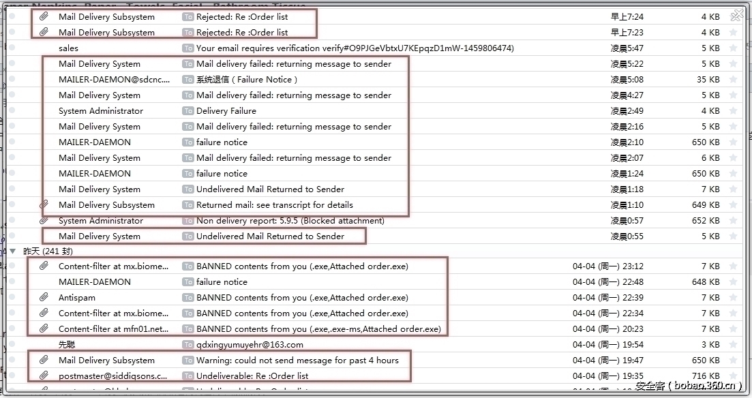Click attachment icon on postmaster@siddiqsons email

click(x=44, y=376)
